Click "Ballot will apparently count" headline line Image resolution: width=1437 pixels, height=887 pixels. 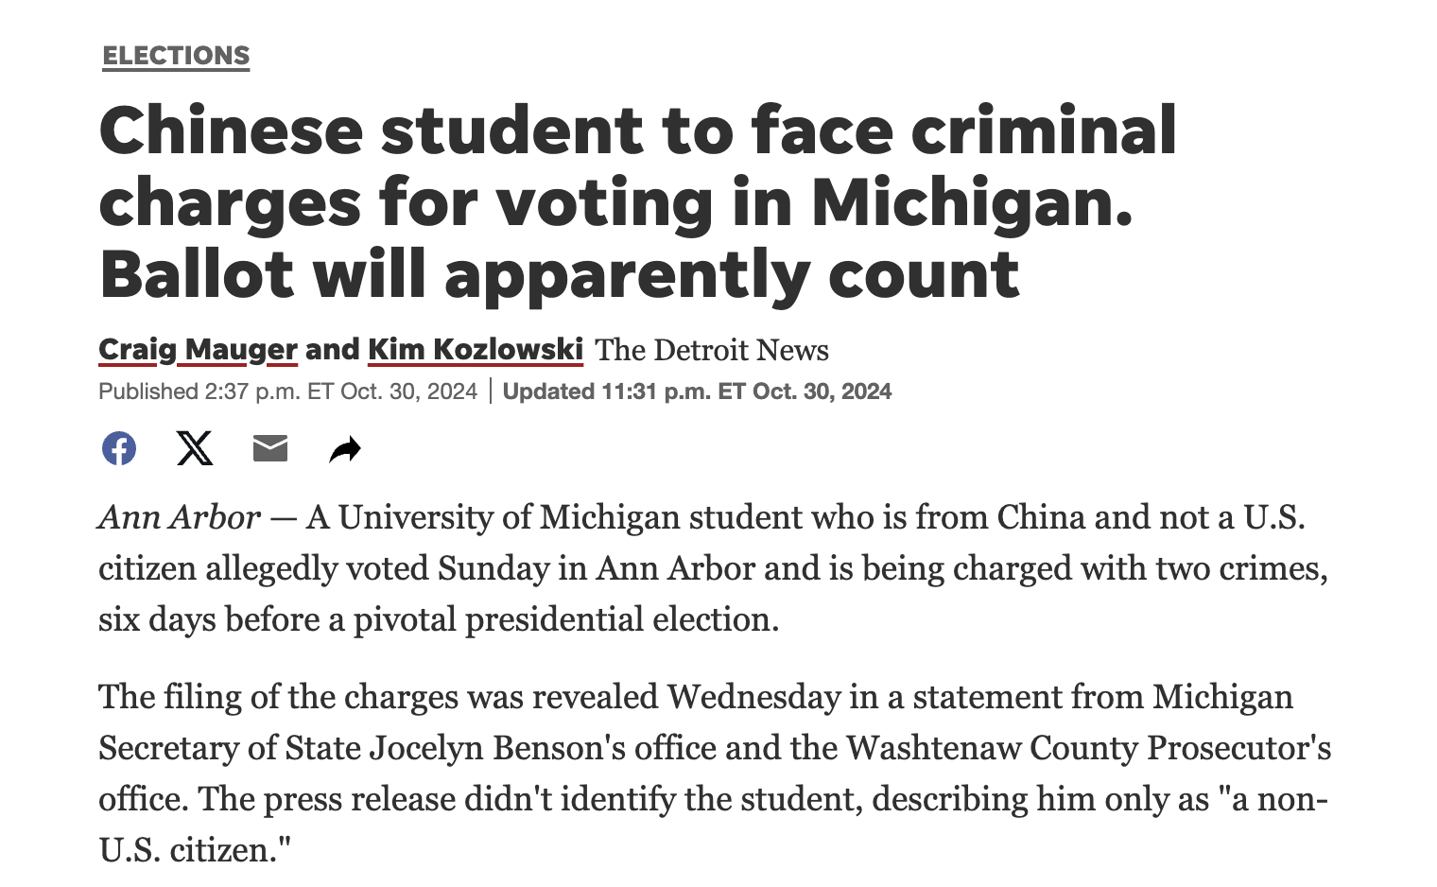click(x=559, y=274)
